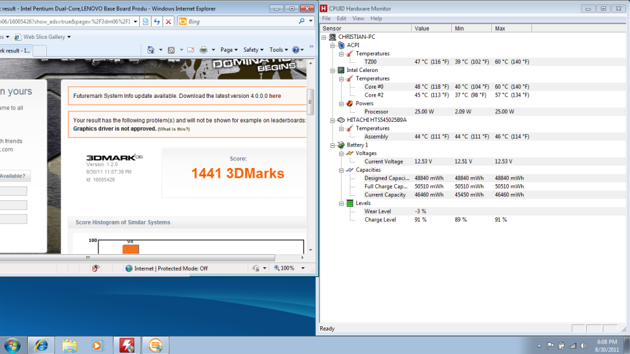This screenshot has height=354, width=630.
Task: Click the IE Help question mark icon
Action: (296, 50)
